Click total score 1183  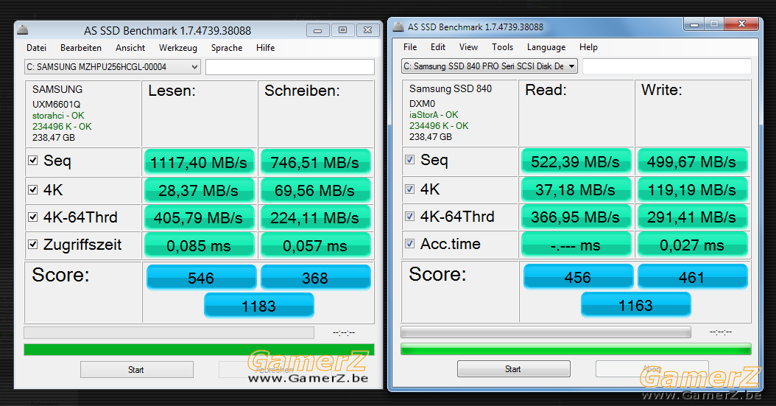[x=259, y=306]
